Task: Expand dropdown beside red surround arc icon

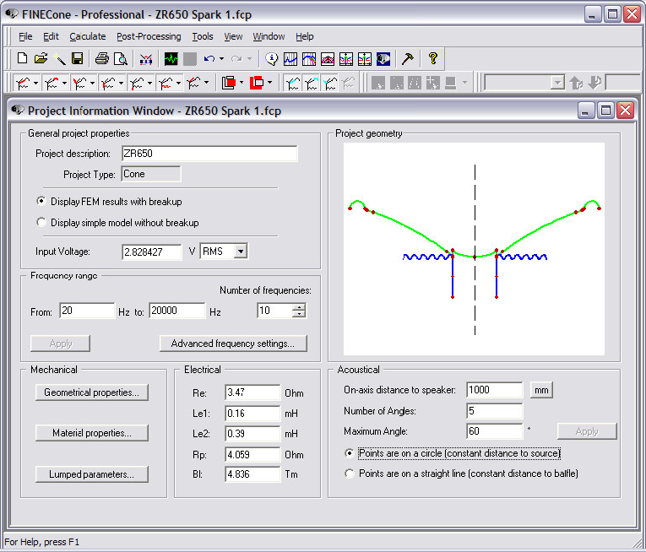Action: tap(65, 83)
